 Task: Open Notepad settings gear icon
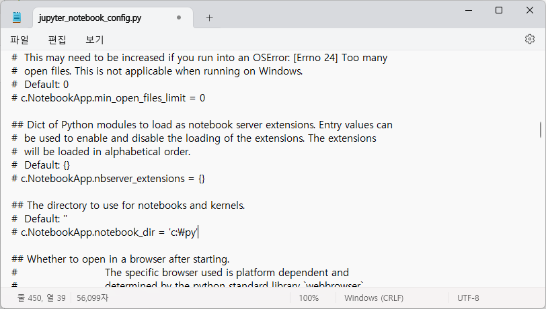tap(530, 39)
